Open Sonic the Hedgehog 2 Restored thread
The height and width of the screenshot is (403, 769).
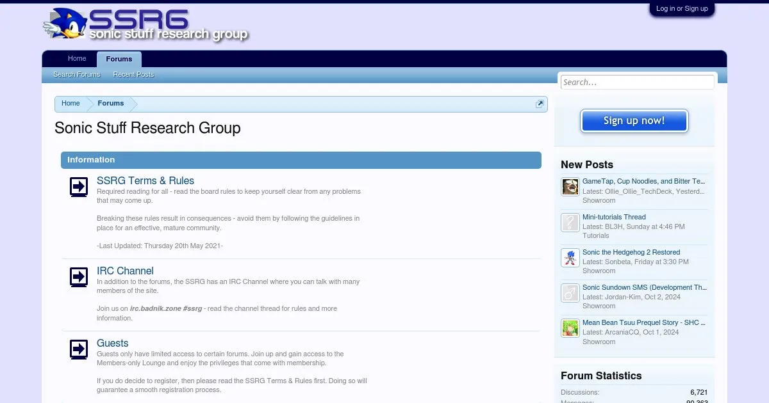tap(631, 252)
